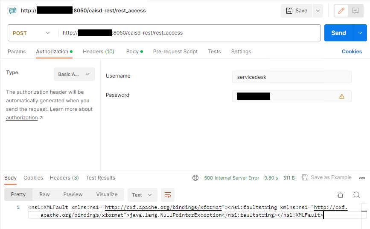Click the copy response icon
Image resolution: width=370 pixels, height=229 pixels.
point(340,195)
